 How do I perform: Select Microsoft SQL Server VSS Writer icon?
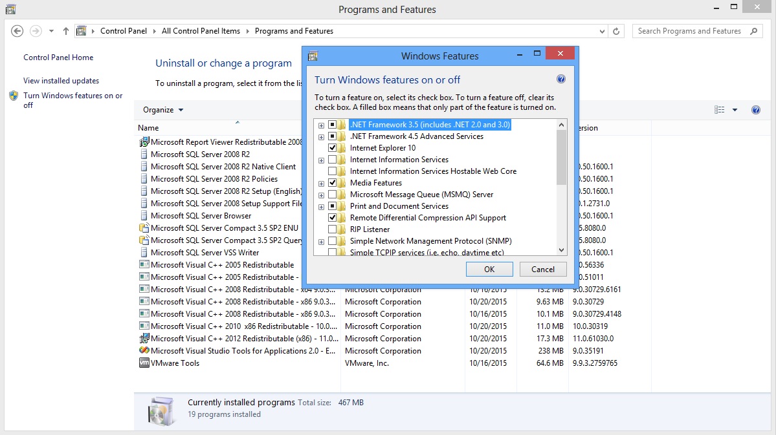point(144,253)
